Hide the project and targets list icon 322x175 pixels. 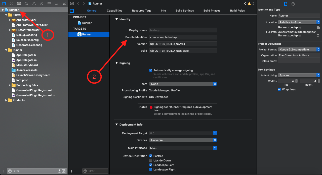(72, 11)
